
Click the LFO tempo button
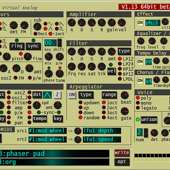click(40, 119)
